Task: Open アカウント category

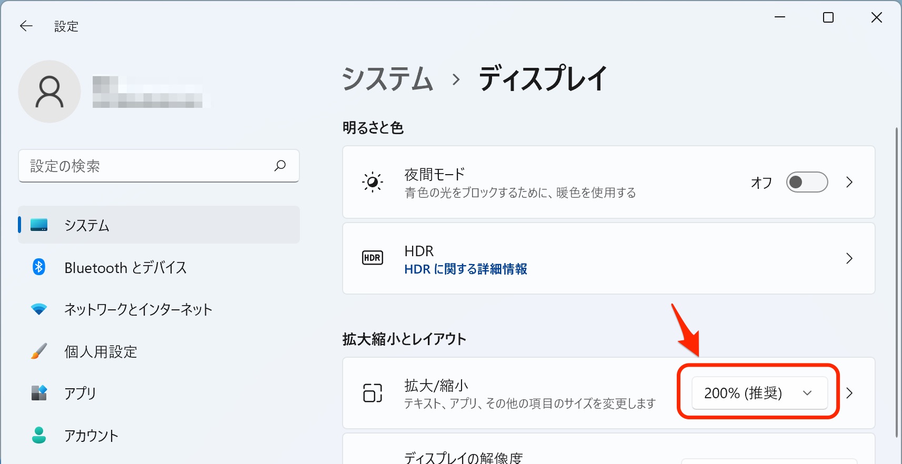Action: [159, 435]
